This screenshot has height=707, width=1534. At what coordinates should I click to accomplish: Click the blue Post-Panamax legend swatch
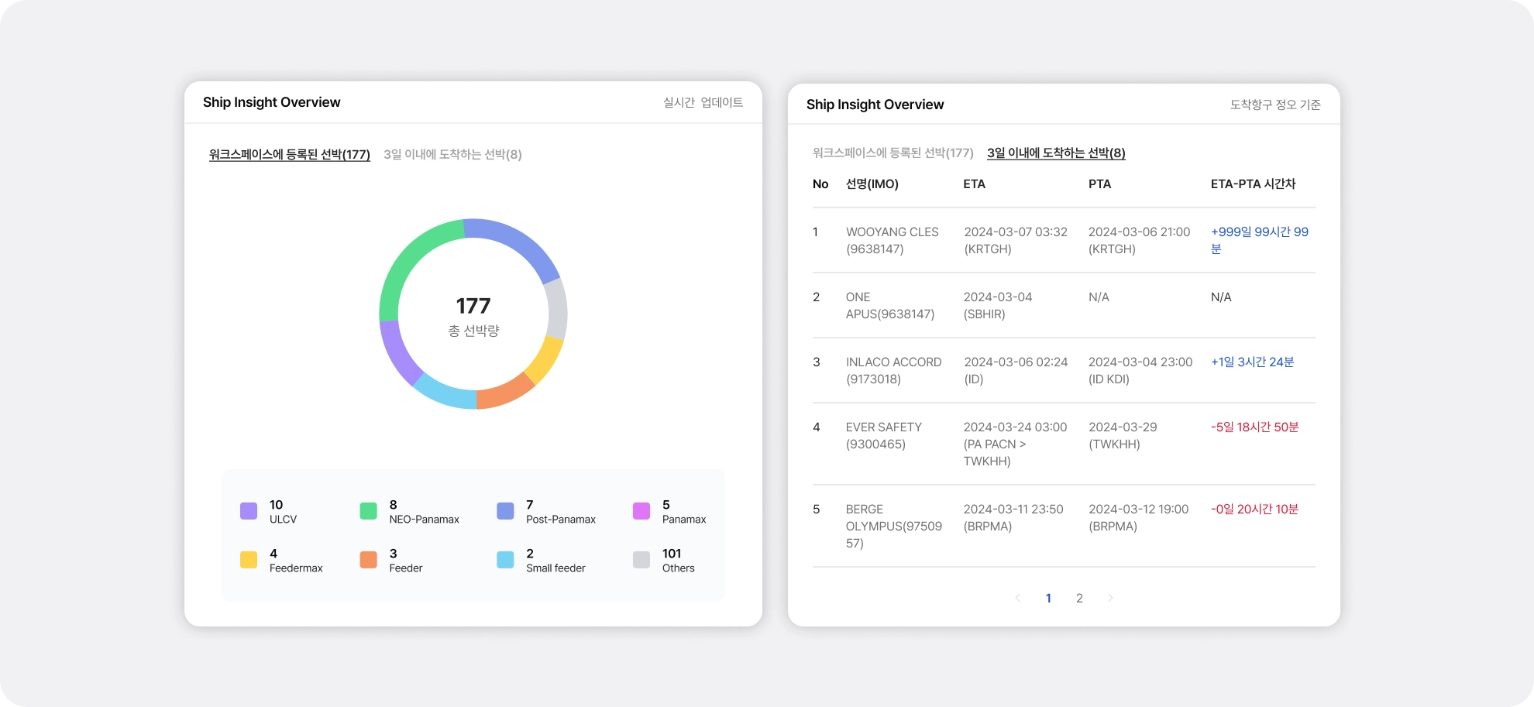coord(505,511)
